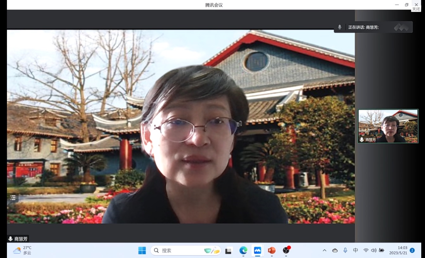Click the 商慧芳 name tag at bottom left
Image resolution: width=425 pixels, height=258 pixels.
coord(18,239)
